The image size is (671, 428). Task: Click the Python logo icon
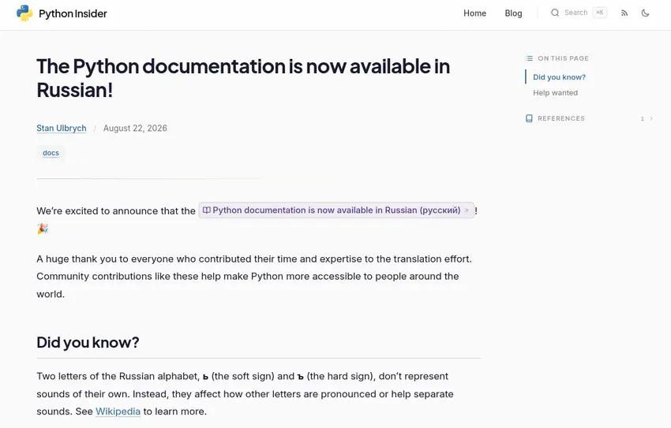(24, 13)
